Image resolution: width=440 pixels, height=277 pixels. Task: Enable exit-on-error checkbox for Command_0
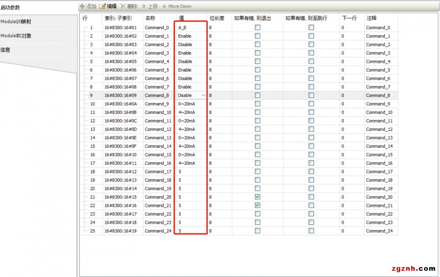257,28
